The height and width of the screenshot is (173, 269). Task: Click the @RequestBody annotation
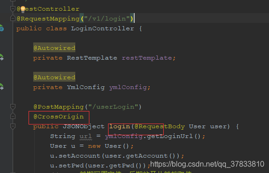tap(160, 126)
